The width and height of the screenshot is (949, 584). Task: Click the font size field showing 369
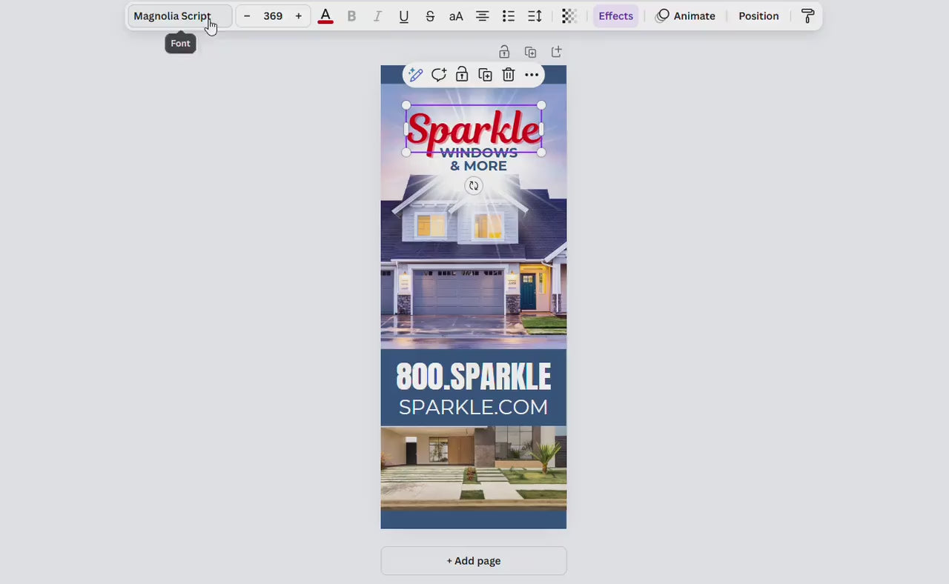273,16
